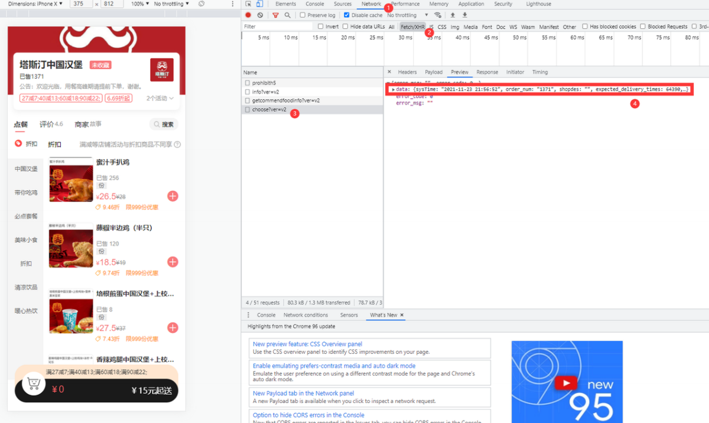This screenshot has width=709, height=423.
Task: Open the network search magnifier
Action: pyautogui.click(x=288, y=15)
